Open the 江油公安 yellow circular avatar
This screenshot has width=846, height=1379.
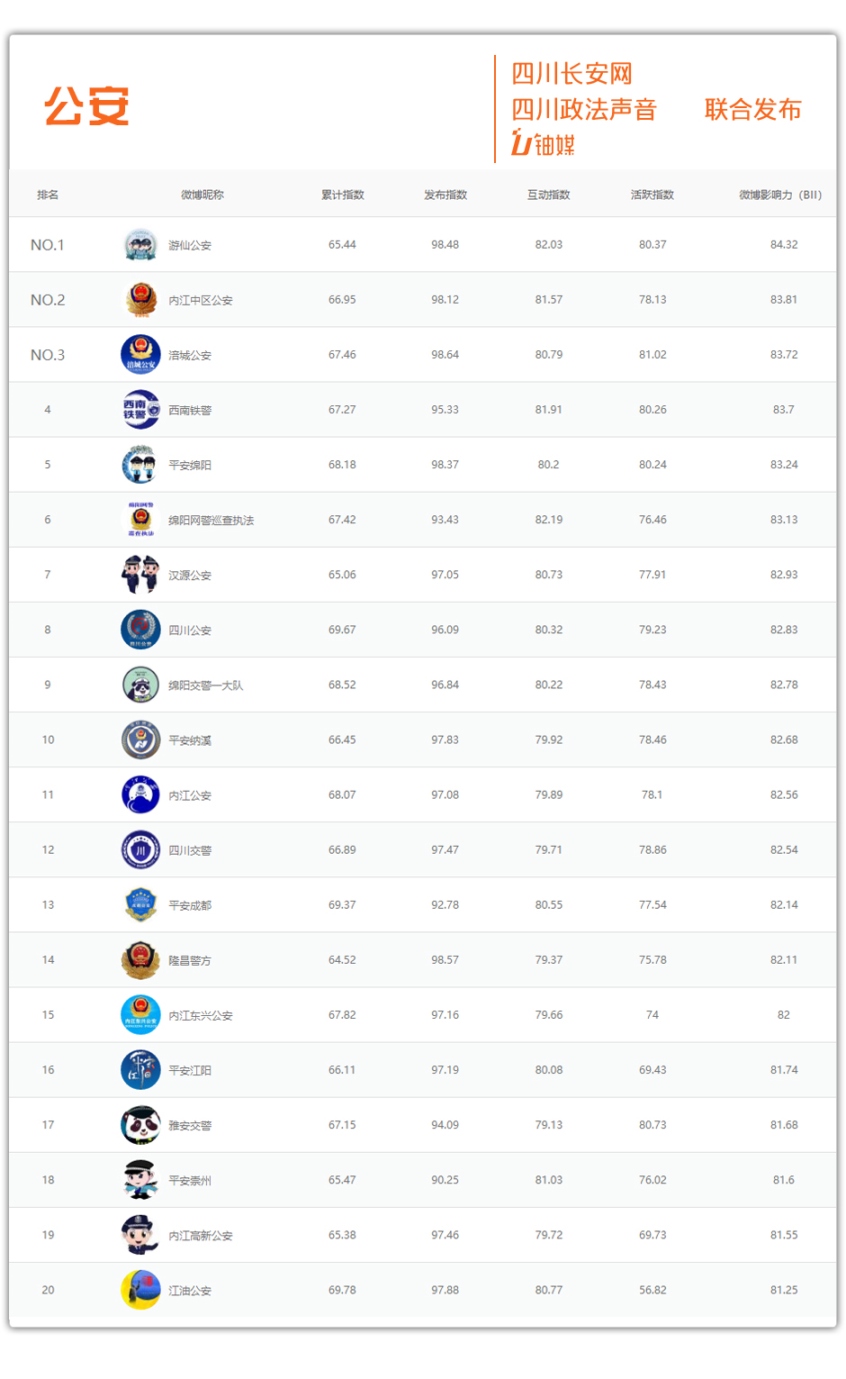click(140, 1290)
